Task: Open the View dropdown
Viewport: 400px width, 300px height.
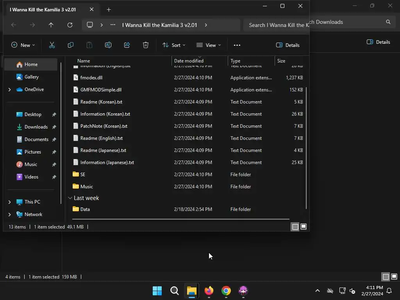Action: coord(209,45)
